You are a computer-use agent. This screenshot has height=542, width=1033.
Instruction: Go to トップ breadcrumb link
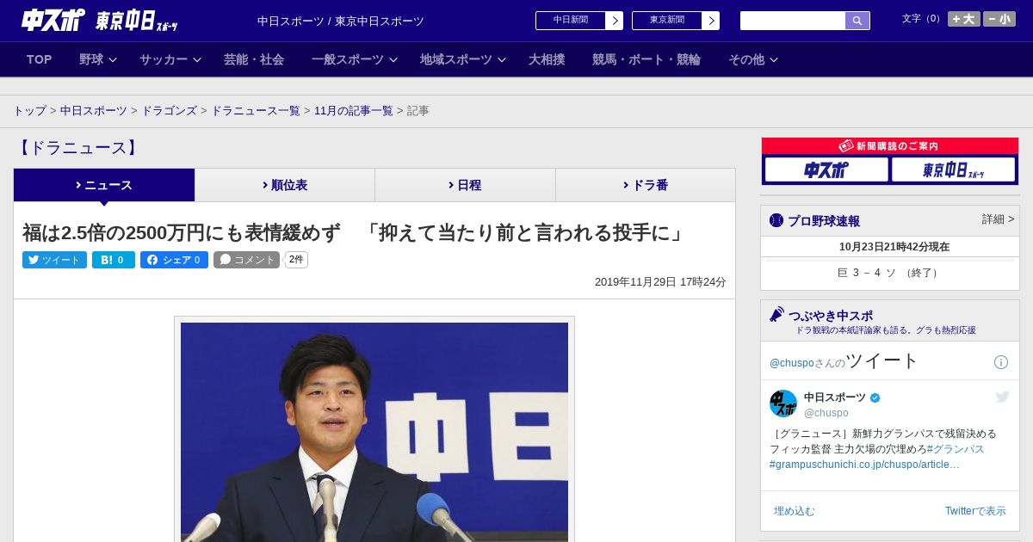[x=30, y=111]
